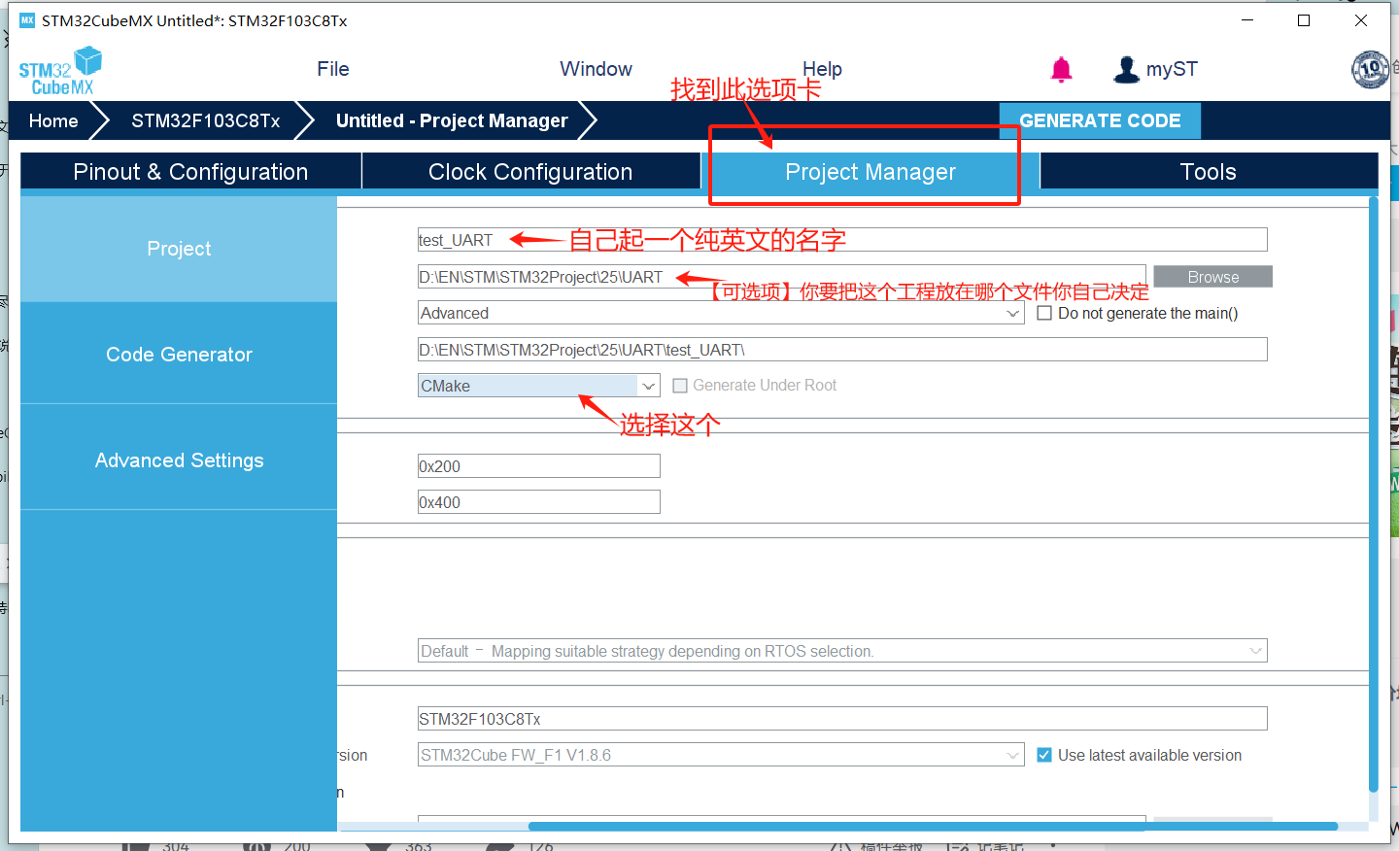
Task: Open the Default mapping strategy dropdown
Action: 842,651
